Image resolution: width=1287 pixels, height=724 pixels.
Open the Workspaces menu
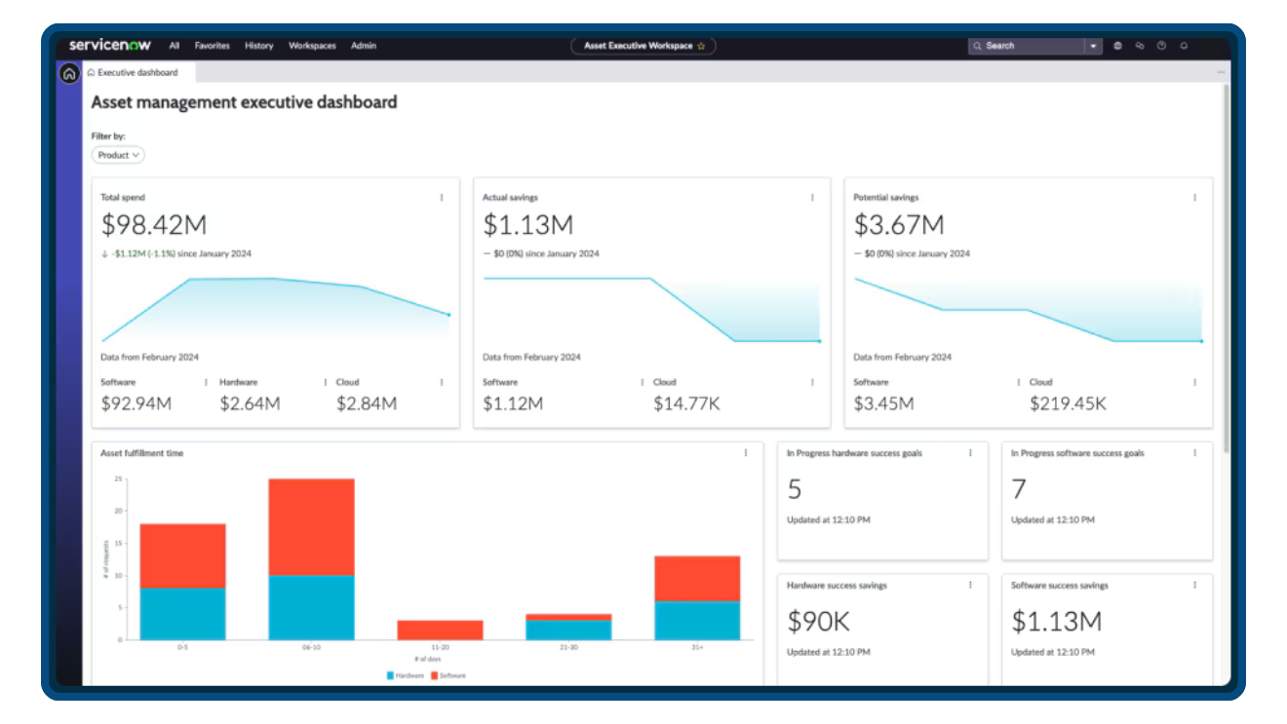tap(312, 45)
